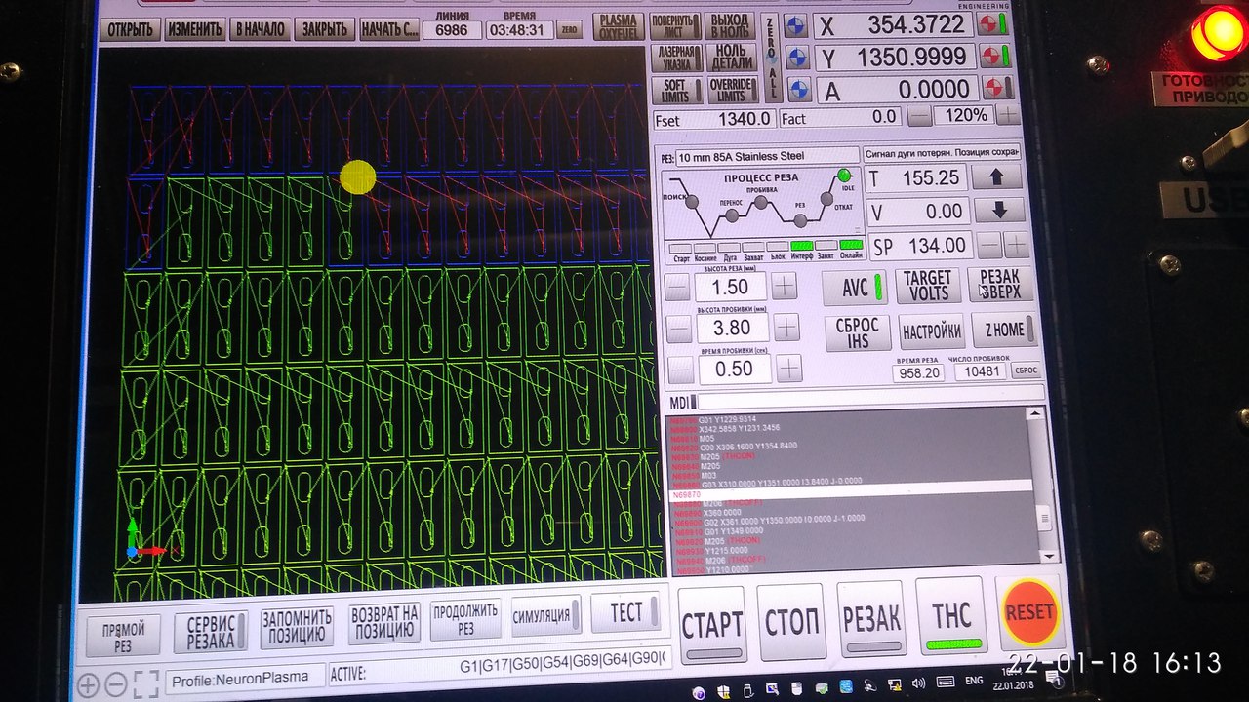
Task: Increase the SP setpoint value
Action: [x=1018, y=245]
